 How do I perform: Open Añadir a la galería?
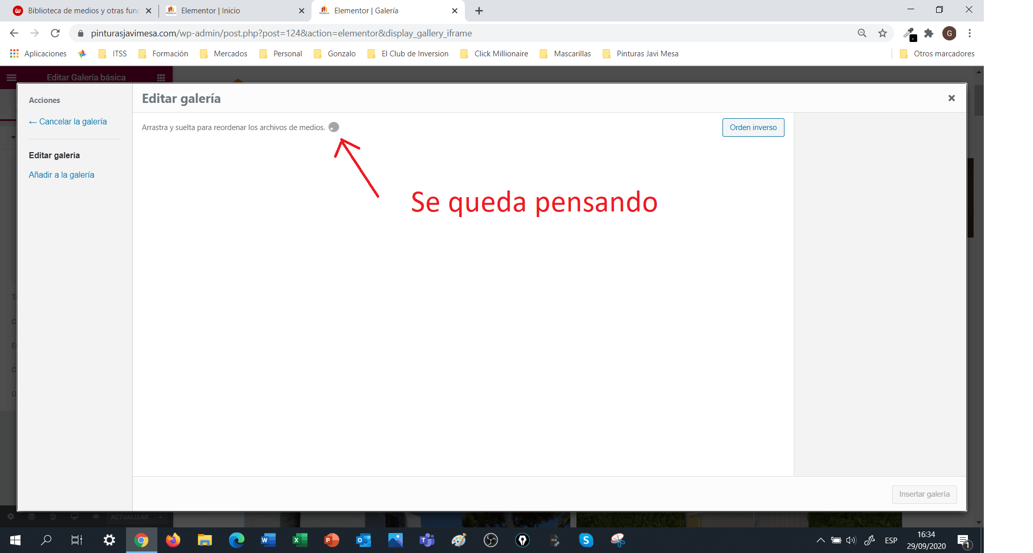click(61, 175)
